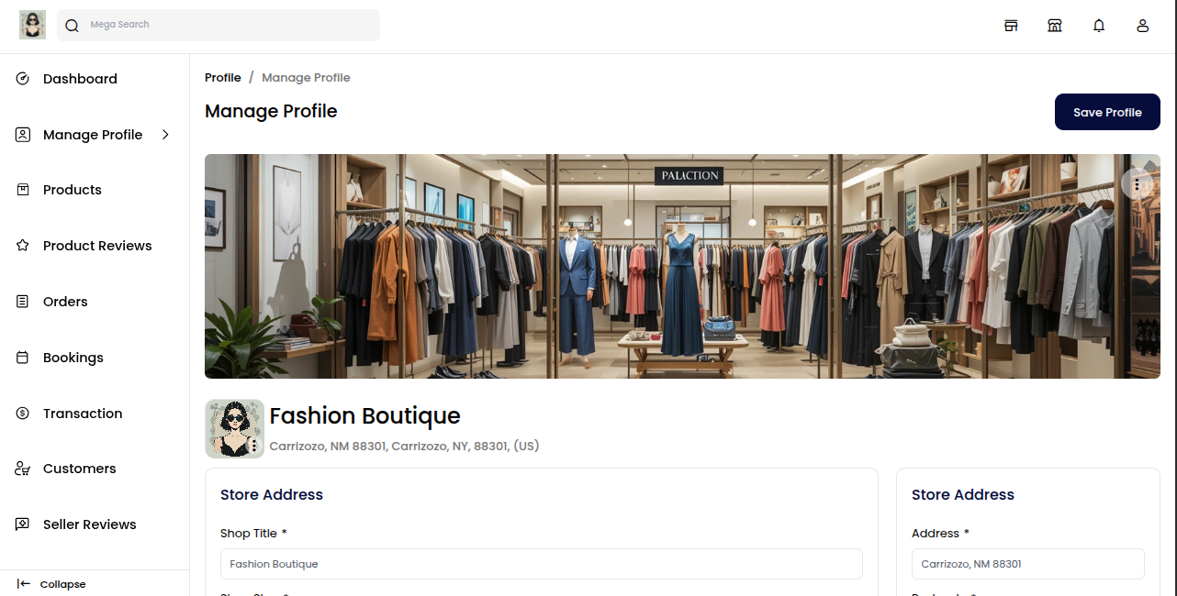Click the Products box icon in sidebar

(x=23, y=190)
